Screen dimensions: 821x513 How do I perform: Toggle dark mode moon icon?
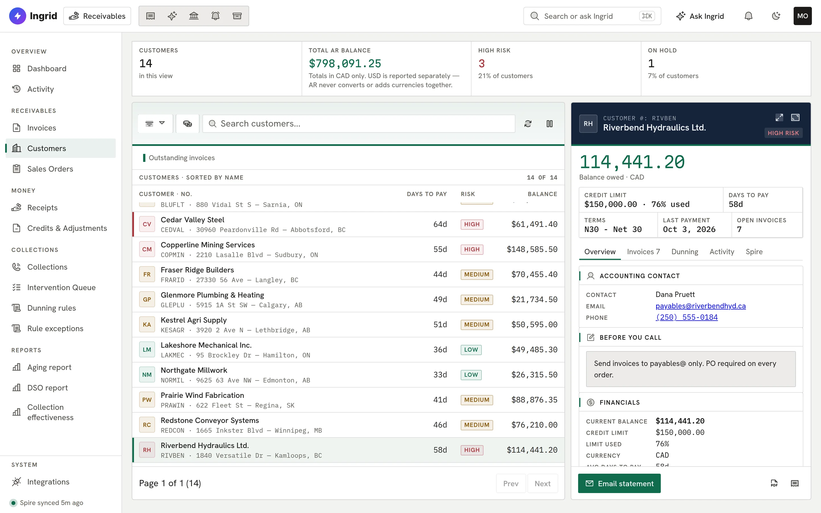pos(776,16)
